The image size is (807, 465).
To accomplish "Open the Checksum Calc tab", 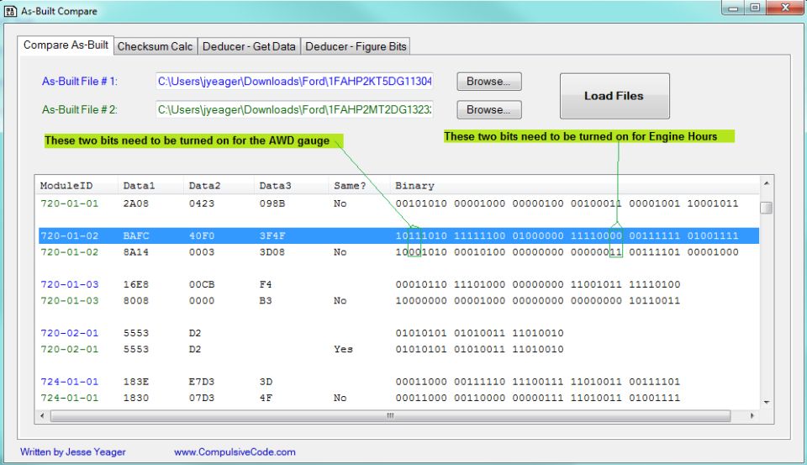I will (155, 46).
